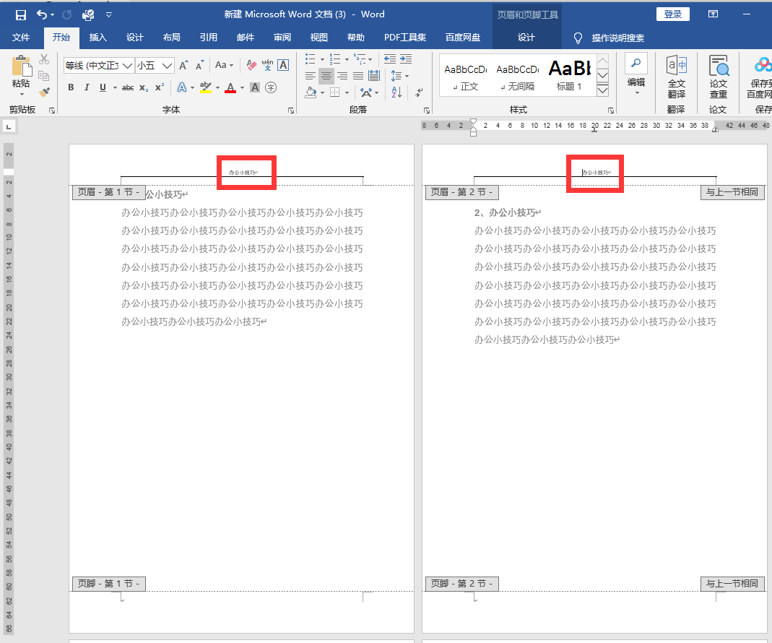Toggle center paragraph alignment
772x643 pixels.
coord(326,74)
